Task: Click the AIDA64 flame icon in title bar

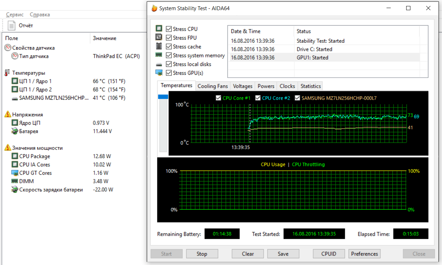Action: [154, 8]
